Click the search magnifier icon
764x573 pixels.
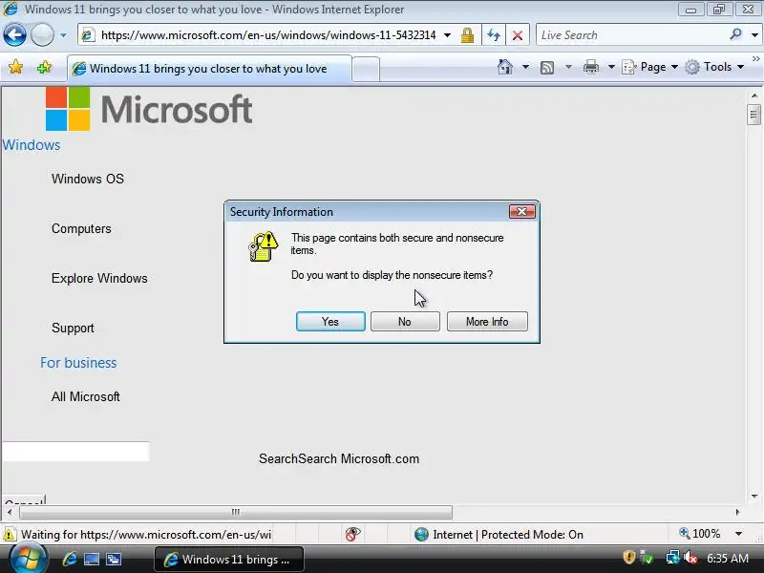[x=735, y=34]
